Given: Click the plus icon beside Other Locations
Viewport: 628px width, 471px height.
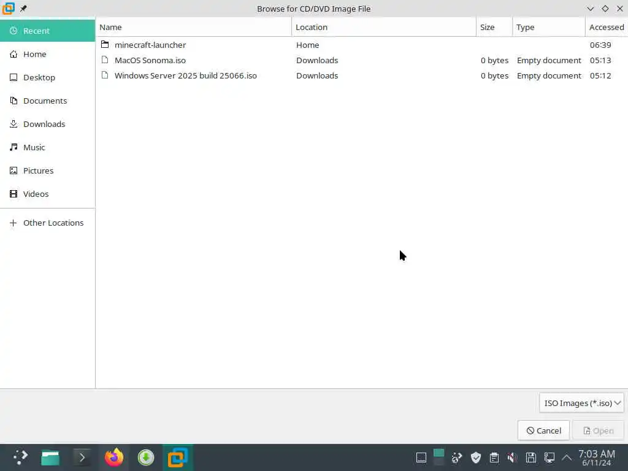Looking at the screenshot, I should coord(13,223).
